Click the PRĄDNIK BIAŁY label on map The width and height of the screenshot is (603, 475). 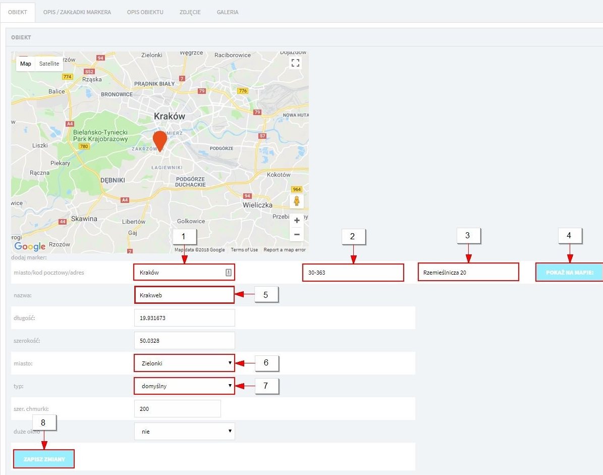pos(154,83)
